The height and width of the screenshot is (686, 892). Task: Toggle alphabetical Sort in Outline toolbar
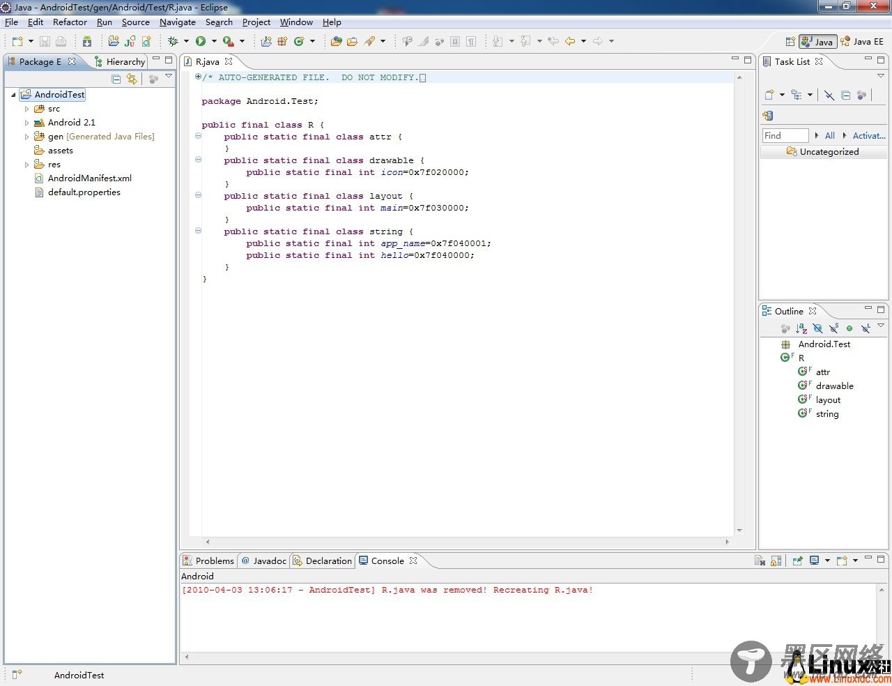(x=801, y=328)
